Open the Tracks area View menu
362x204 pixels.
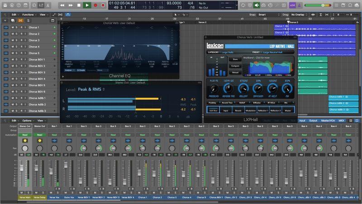point(43,15)
